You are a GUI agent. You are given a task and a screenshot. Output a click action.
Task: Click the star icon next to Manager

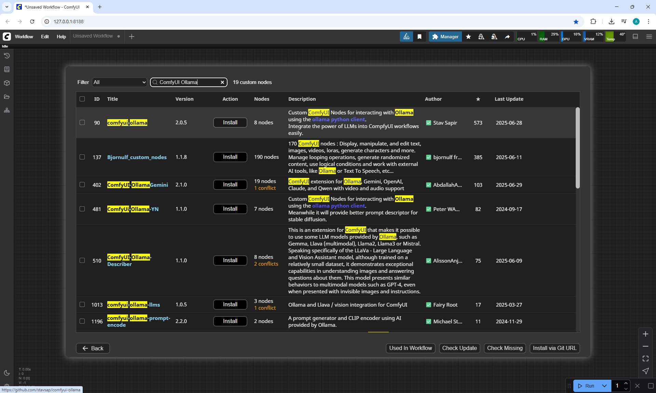[468, 37]
